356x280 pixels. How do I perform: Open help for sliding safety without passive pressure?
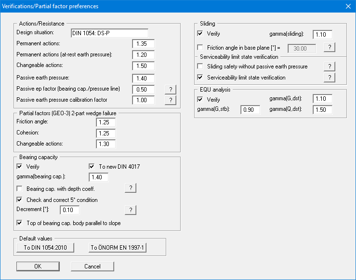coord(329,67)
